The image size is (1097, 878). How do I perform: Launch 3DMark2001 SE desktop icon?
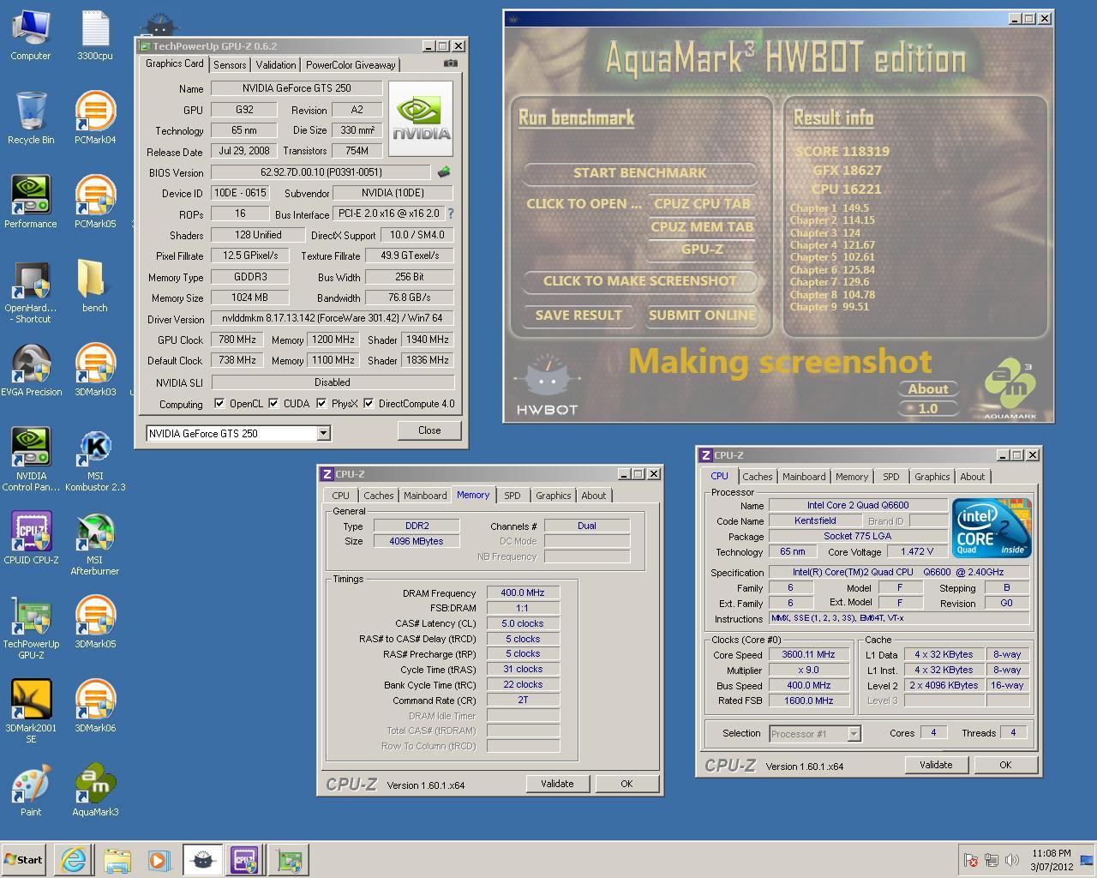tap(31, 712)
